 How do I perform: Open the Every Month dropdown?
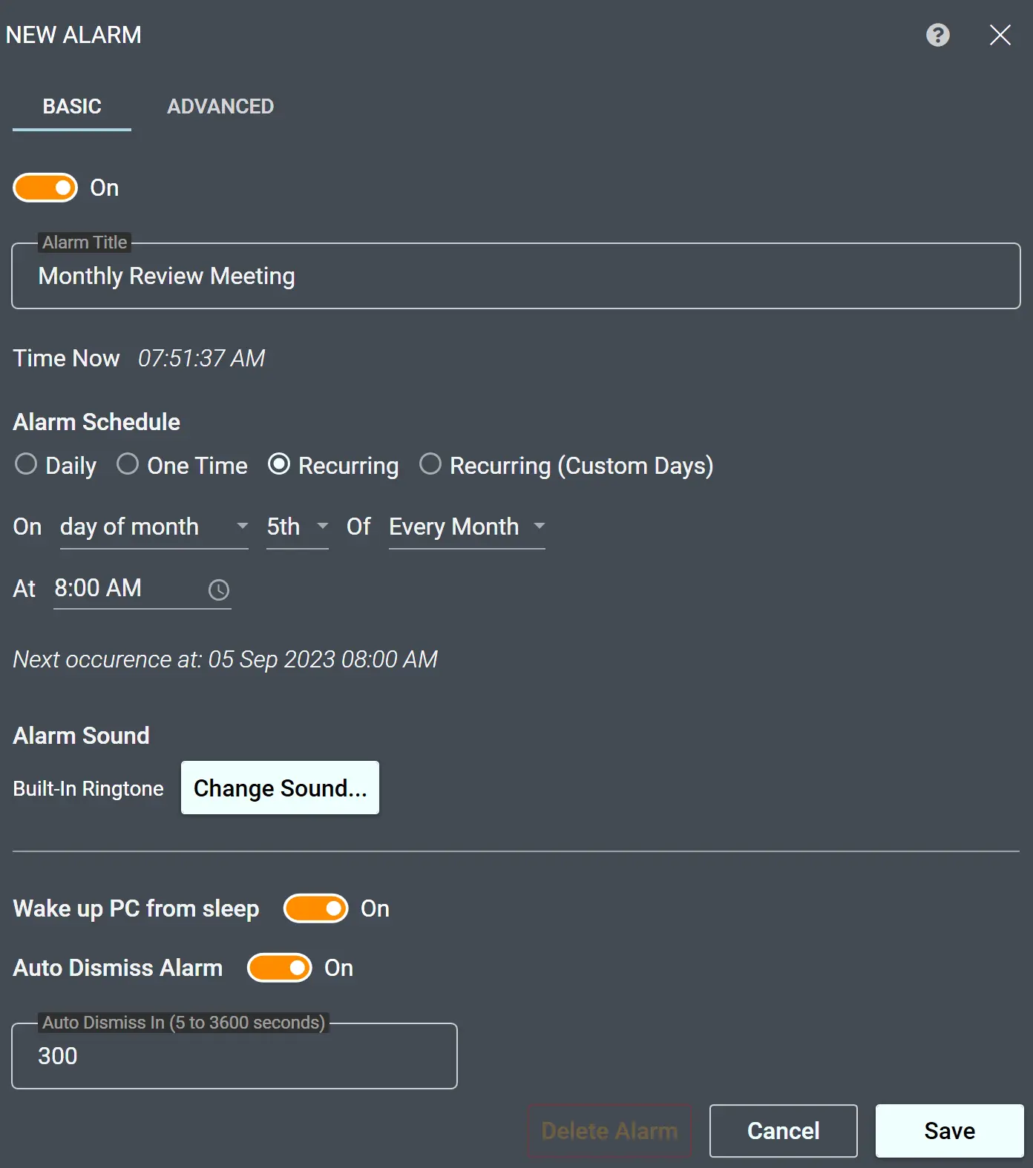[467, 527]
